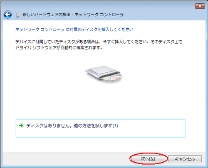Click the 新しいハードウェアの検出 title text
The width and height of the screenshot is (208, 168).
click(47, 15)
